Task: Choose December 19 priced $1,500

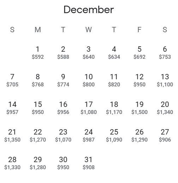Action: coord(140,108)
